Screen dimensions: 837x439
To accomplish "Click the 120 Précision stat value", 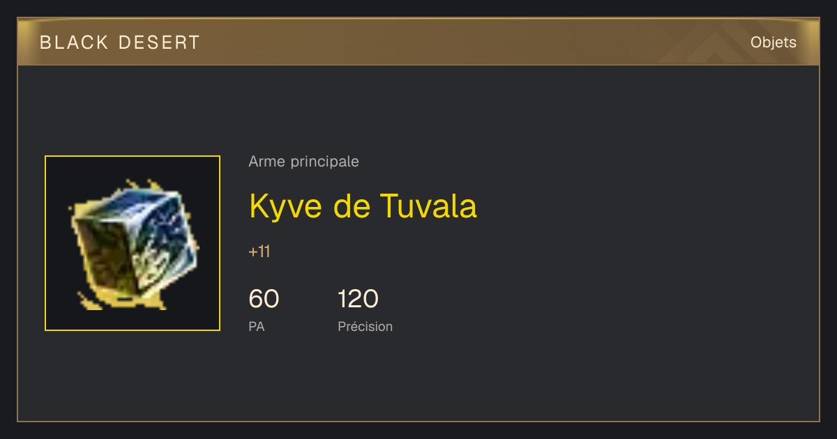I will point(358,299).
